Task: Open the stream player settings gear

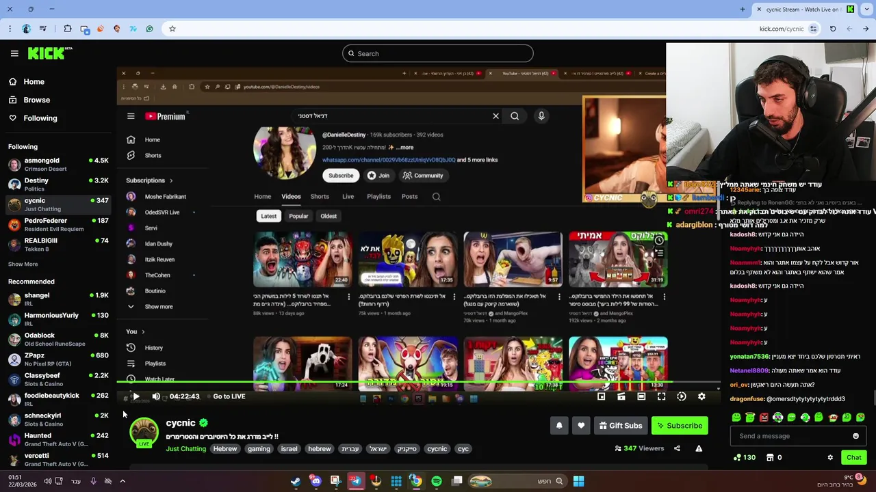Action: coord(701,396)
